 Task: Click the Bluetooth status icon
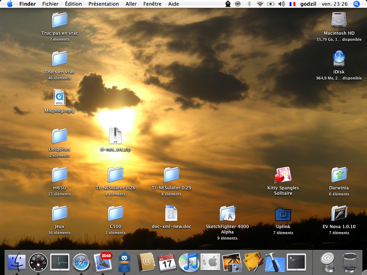pyautogui.click(x=249, y=4)
